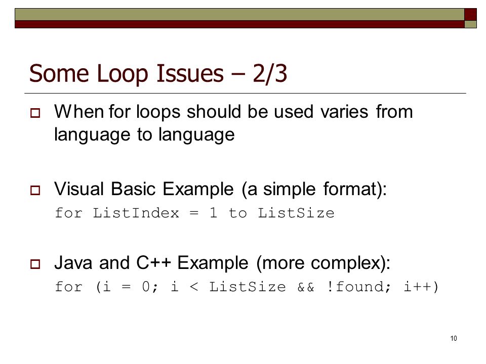Viewport: 486px width, 364px height.
Task: Click the first square bullet icon
Action: coord(35,113)
